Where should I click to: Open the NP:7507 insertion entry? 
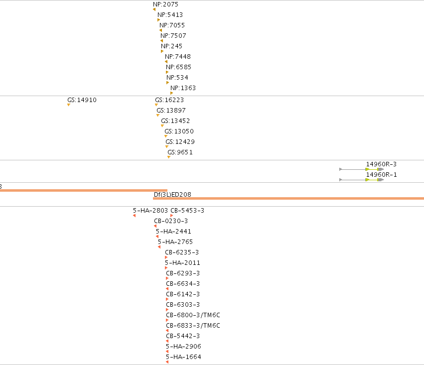click(173, 36)
